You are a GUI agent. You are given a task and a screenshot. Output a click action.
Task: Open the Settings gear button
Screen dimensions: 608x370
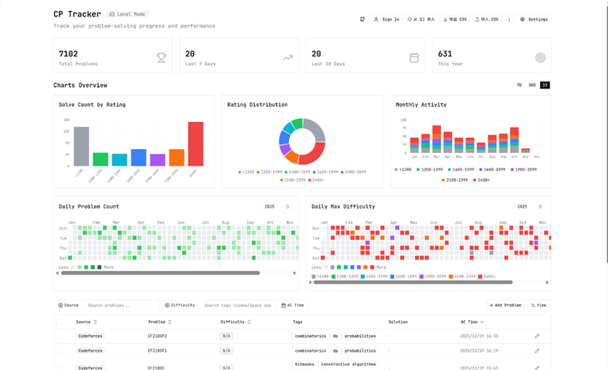[x=534, y=19]
